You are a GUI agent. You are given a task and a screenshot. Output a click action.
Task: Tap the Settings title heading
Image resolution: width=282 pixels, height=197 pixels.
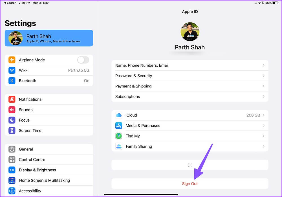point(20,23)
